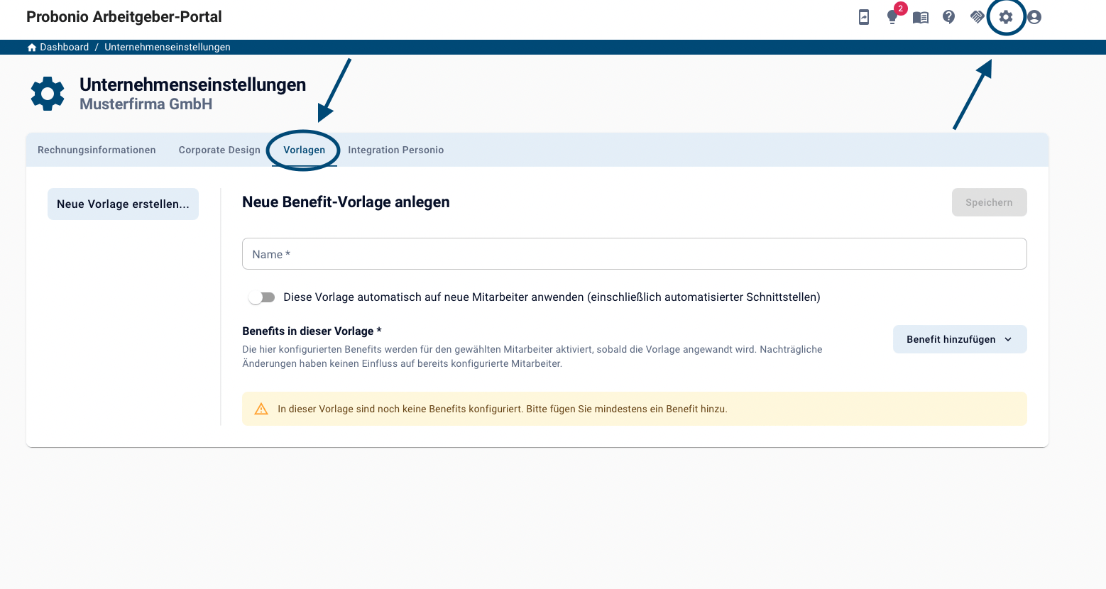Open the Benefit hinzufügen dropdown
This screenshot has width=1106, height=589.
coord(960,339)
